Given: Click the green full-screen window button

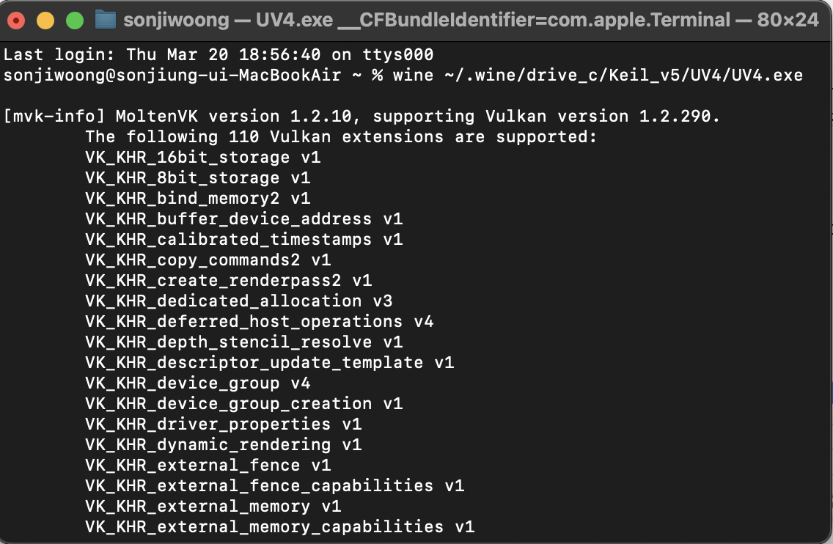Looking at the screenshot, I should [x=75, y=21].
